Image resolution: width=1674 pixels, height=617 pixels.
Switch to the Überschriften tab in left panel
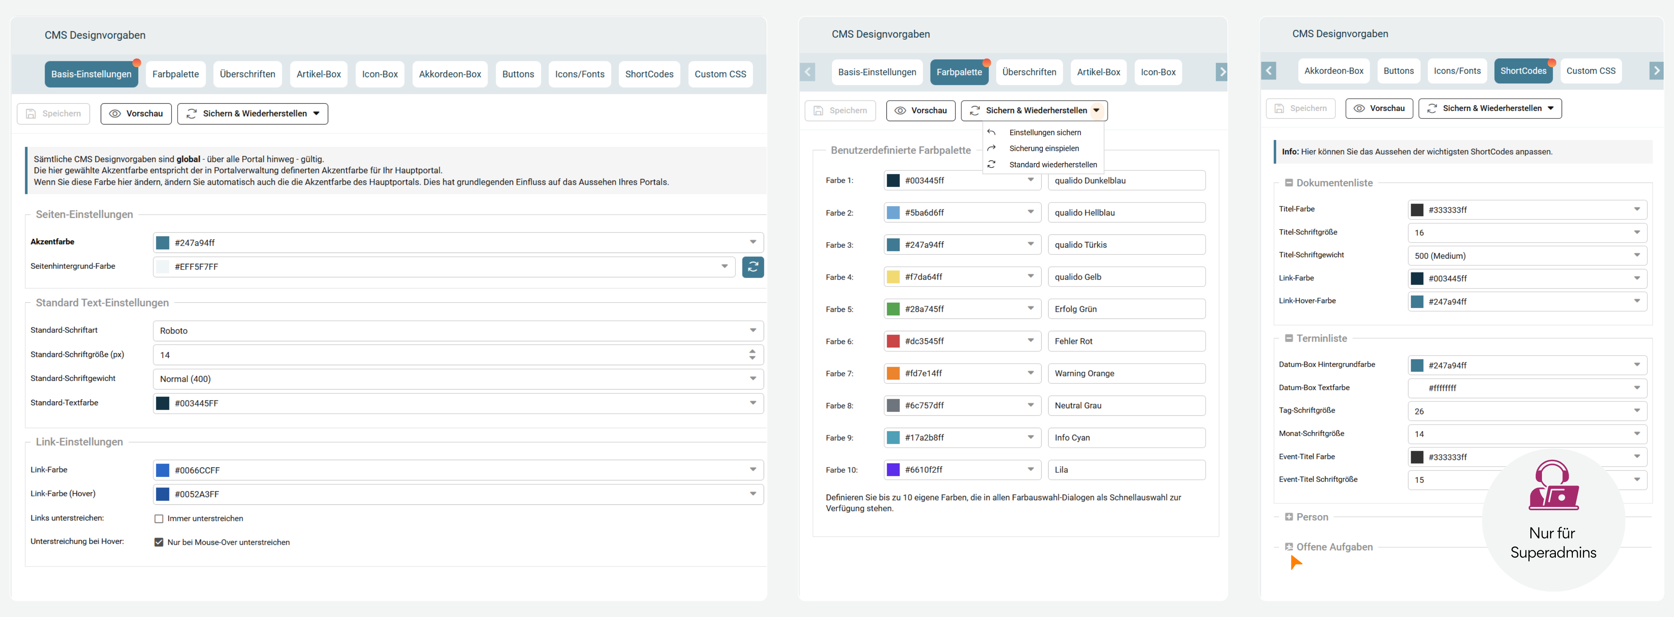(x=247, y=74)
